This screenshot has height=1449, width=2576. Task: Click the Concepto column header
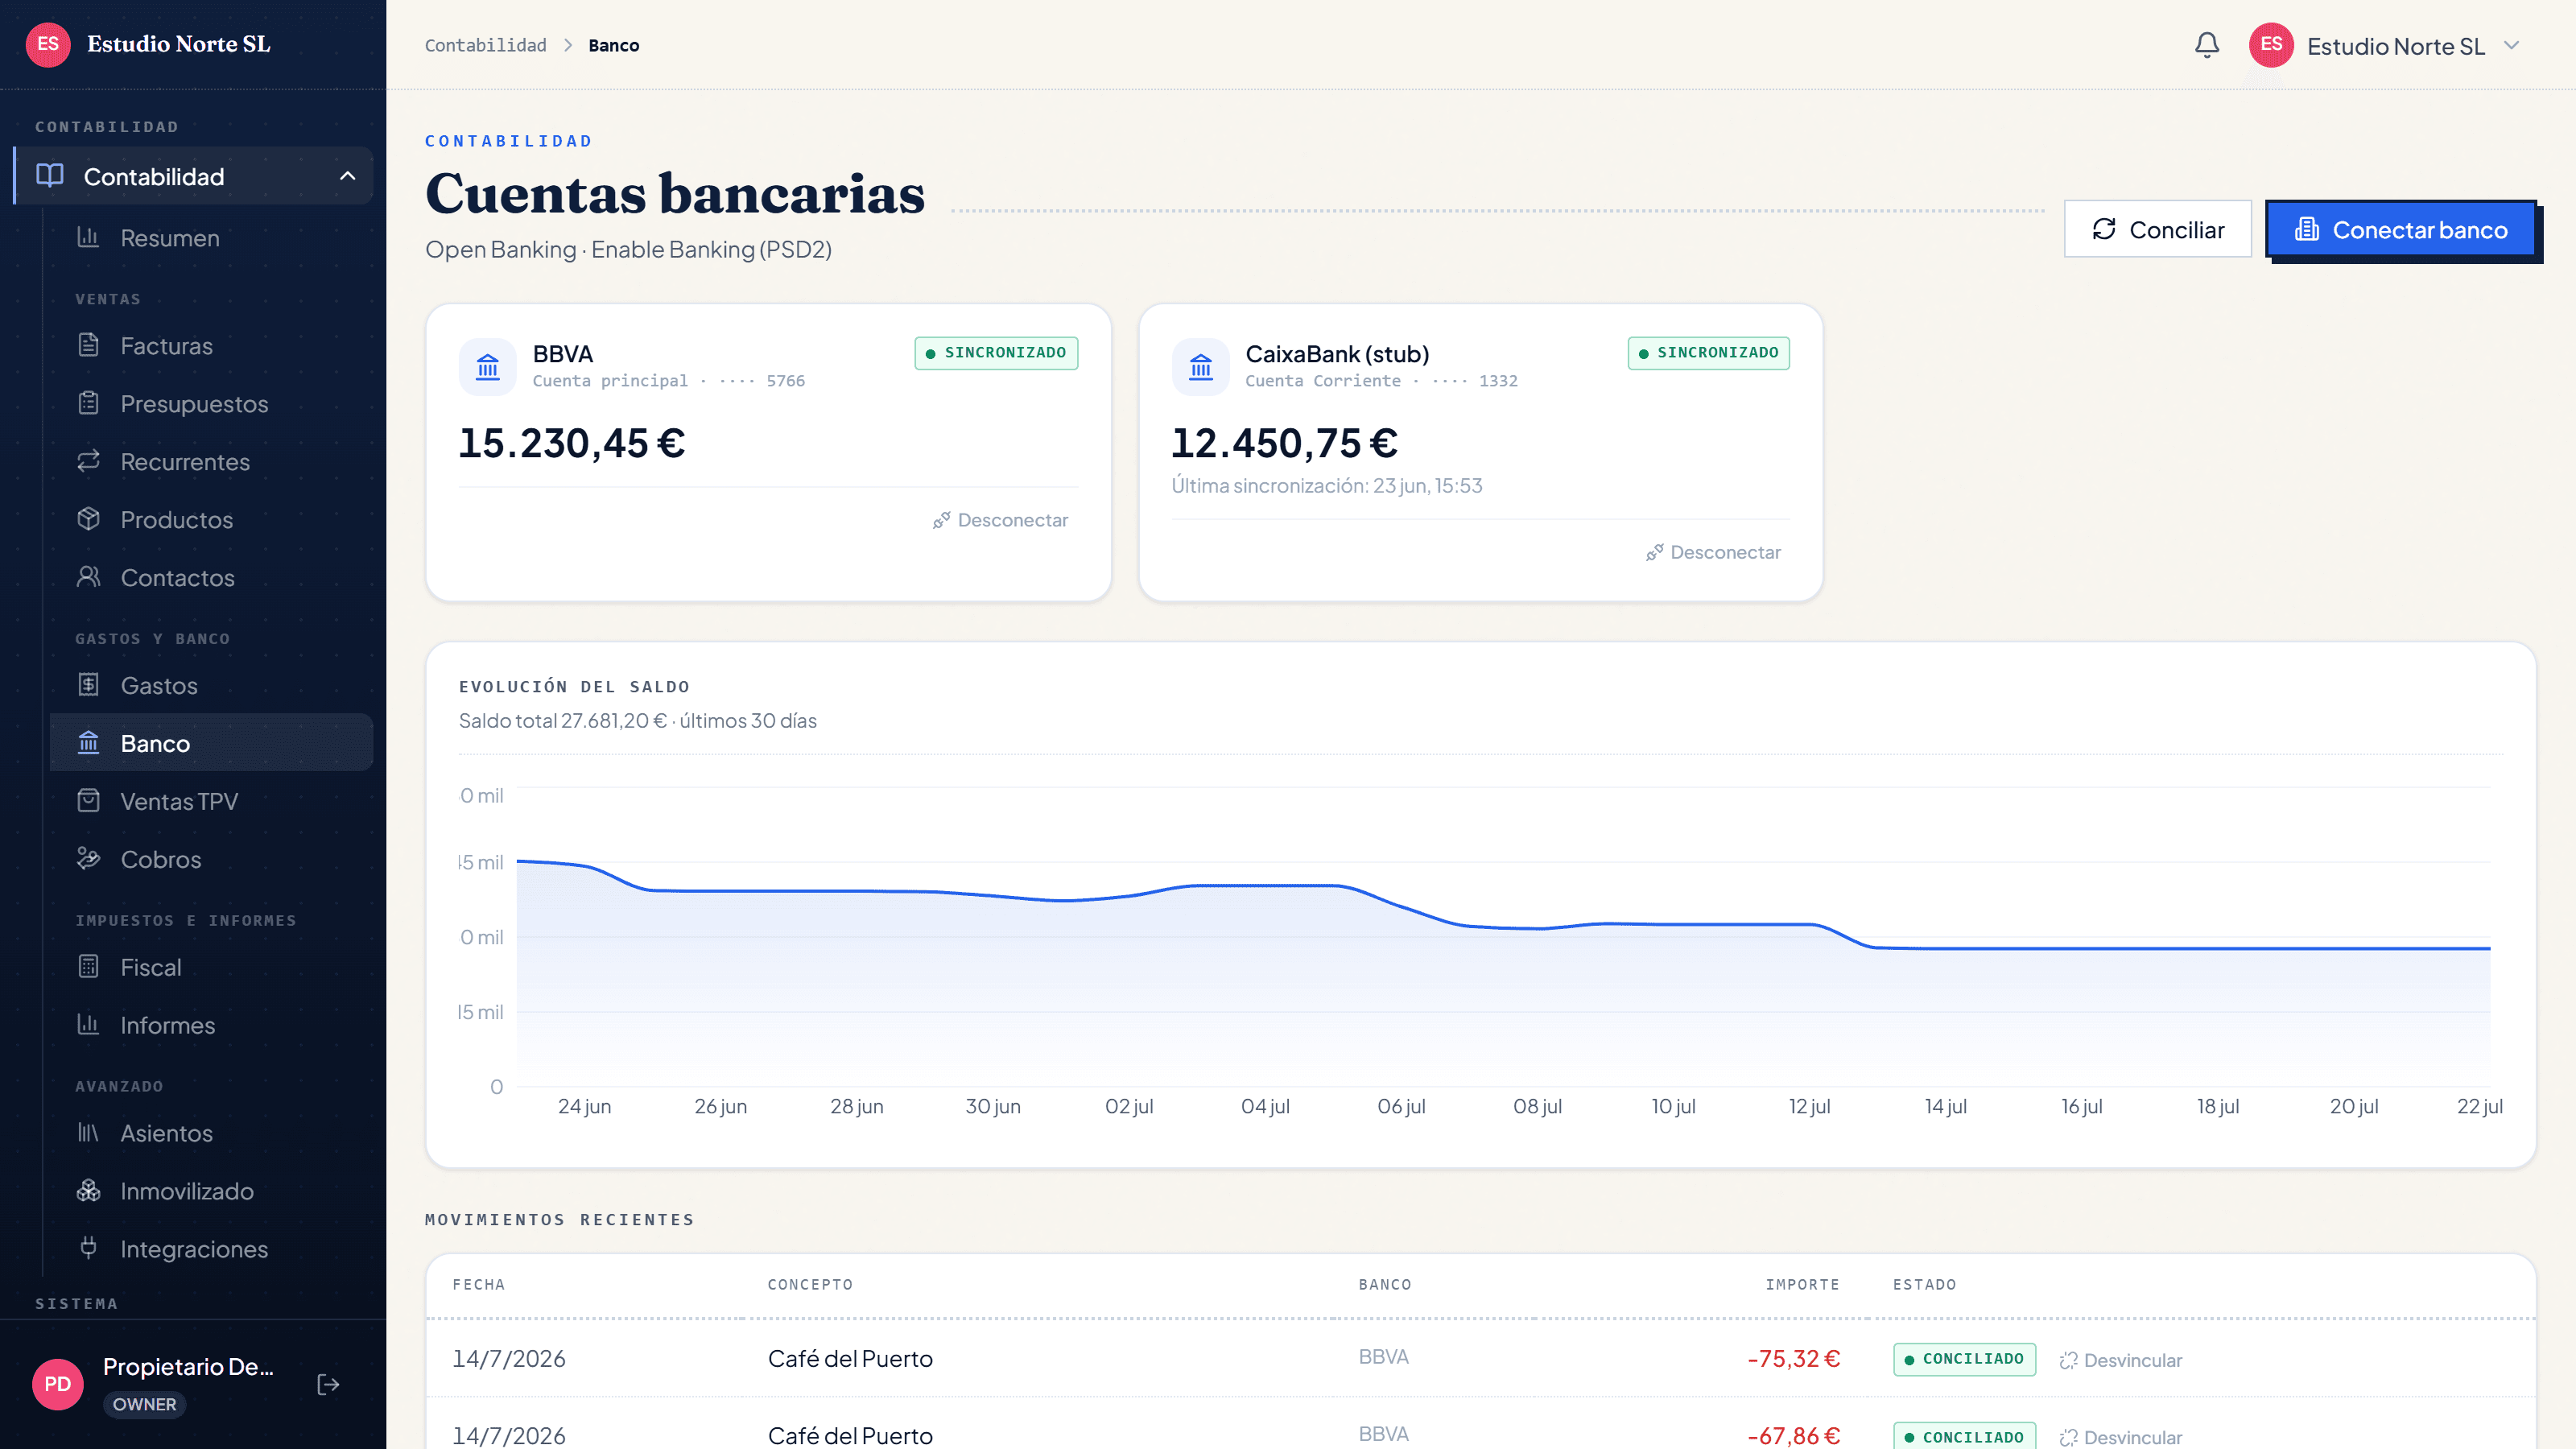coord(810,1284)
